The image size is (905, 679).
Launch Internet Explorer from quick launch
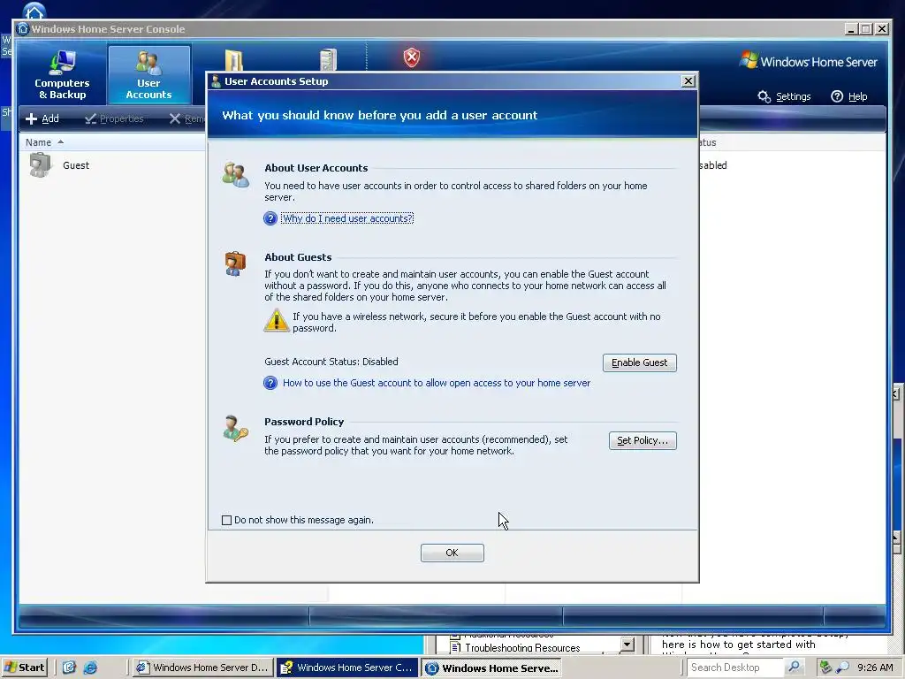click(x=91, y=668)
